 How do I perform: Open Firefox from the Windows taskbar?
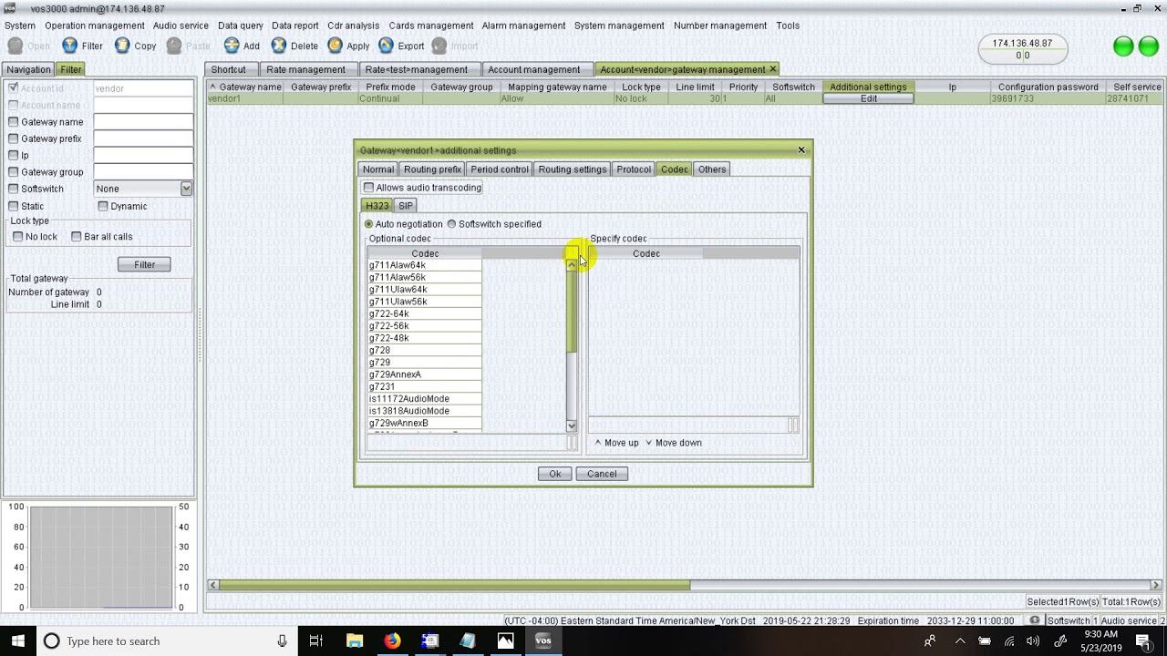coord(392,641)
